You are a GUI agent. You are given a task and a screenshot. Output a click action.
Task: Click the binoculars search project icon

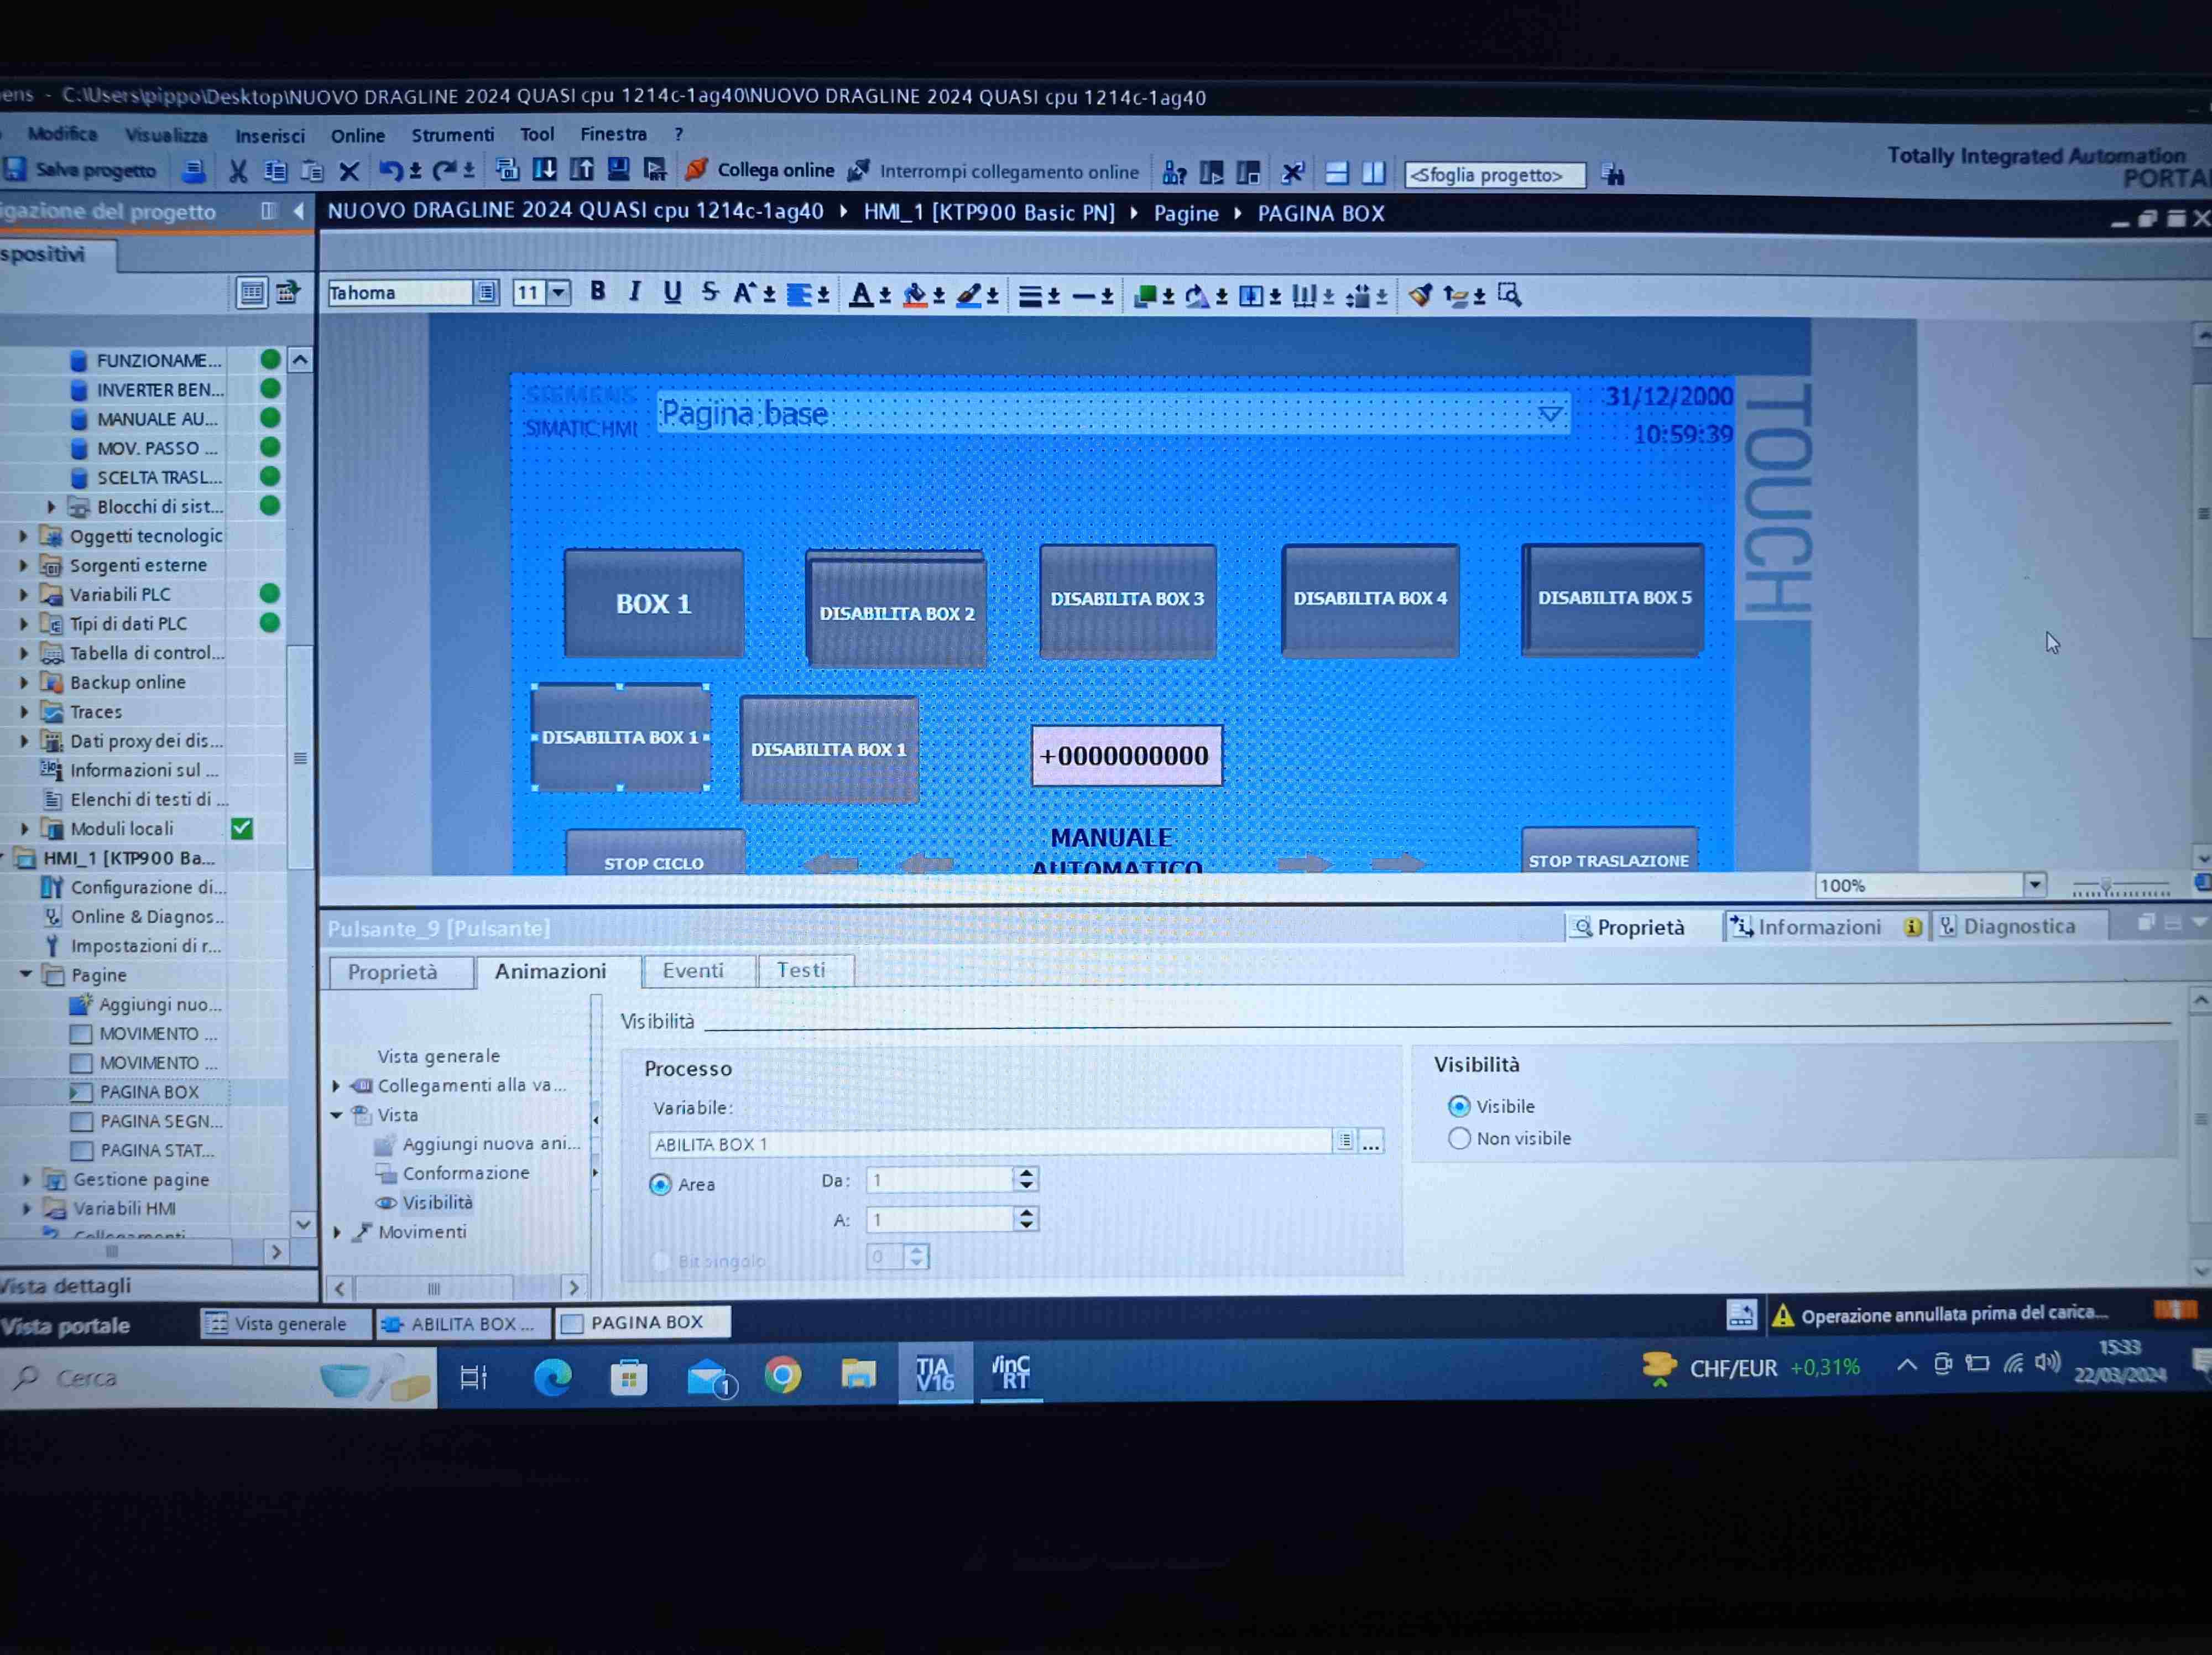(x=1612, y=174)
